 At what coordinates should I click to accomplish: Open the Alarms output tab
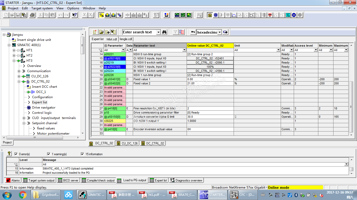(x=13, y=180)
